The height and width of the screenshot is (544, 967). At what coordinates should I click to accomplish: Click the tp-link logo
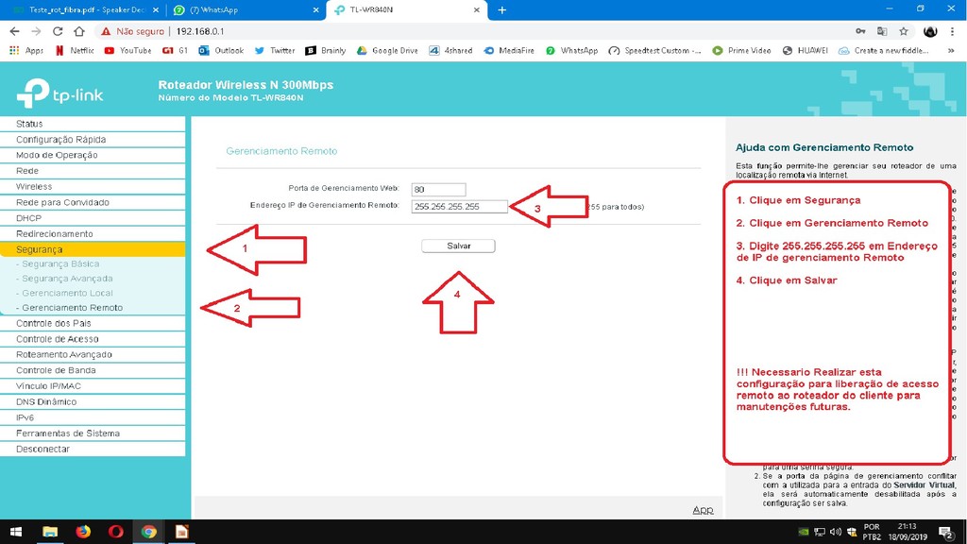point(59,93)
